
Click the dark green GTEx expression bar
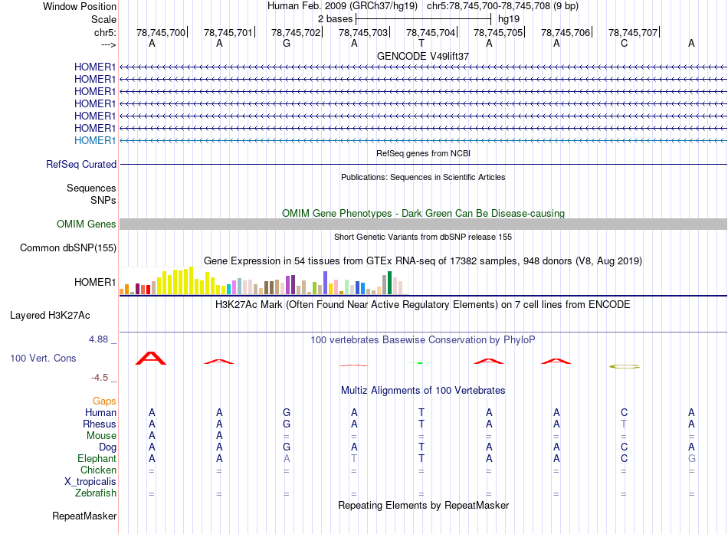click(x=389, y=283)
